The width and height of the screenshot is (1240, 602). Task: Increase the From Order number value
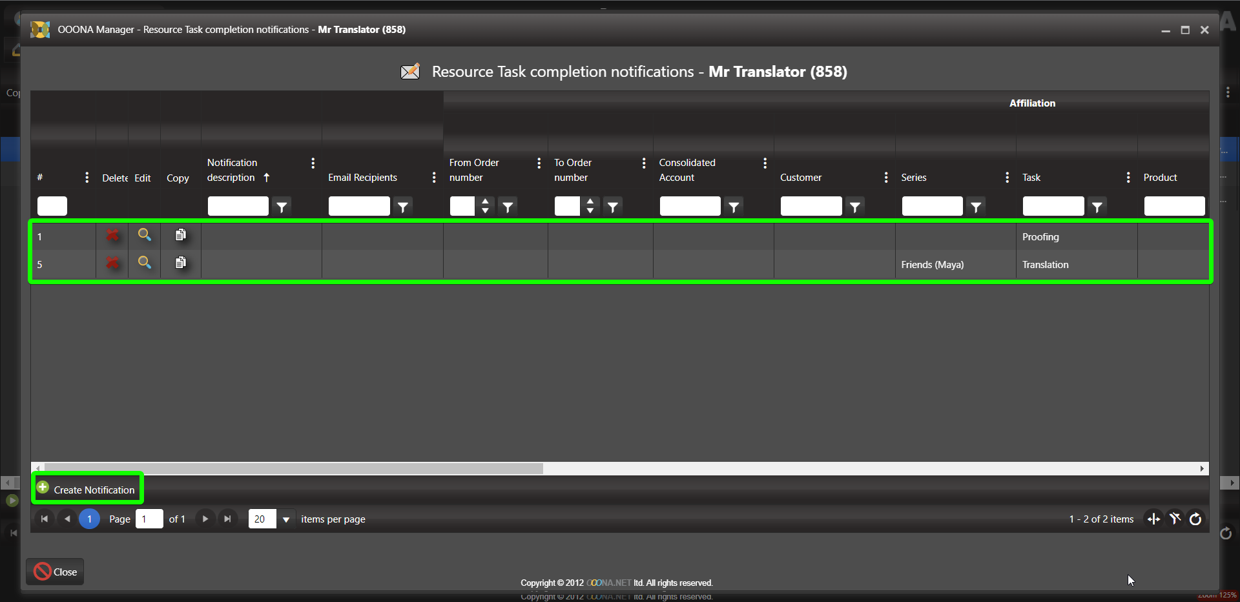point(485,202)
